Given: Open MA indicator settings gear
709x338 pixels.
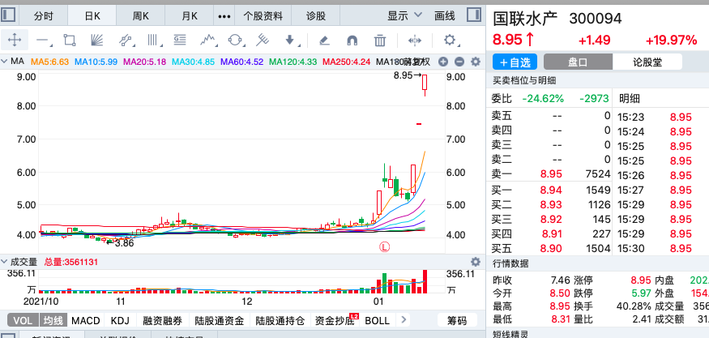Looking at the screenshot, I should pos(475,62).
